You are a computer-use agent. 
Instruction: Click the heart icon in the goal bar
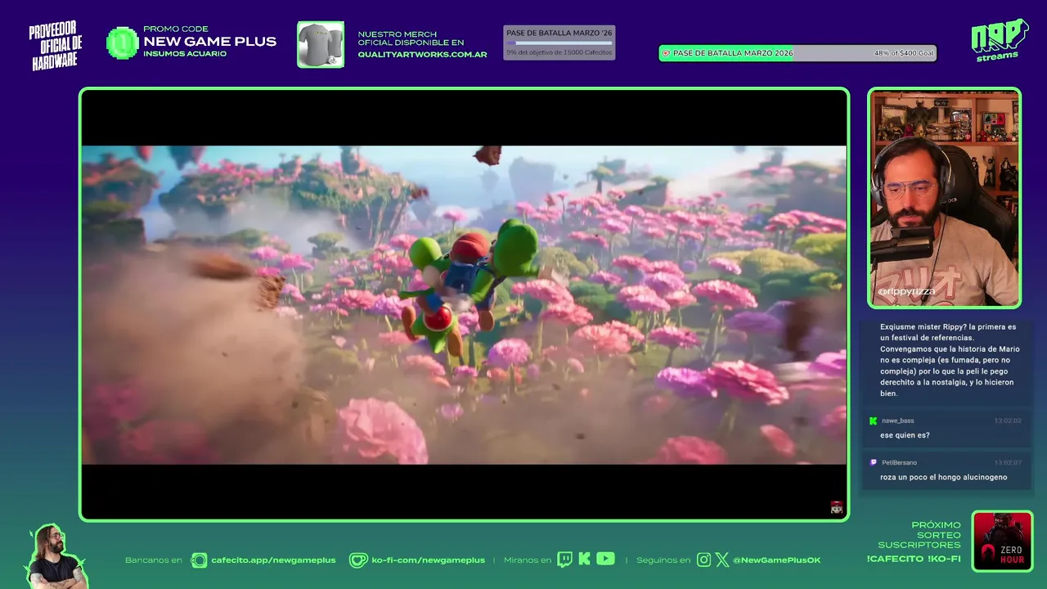point(666,53)
